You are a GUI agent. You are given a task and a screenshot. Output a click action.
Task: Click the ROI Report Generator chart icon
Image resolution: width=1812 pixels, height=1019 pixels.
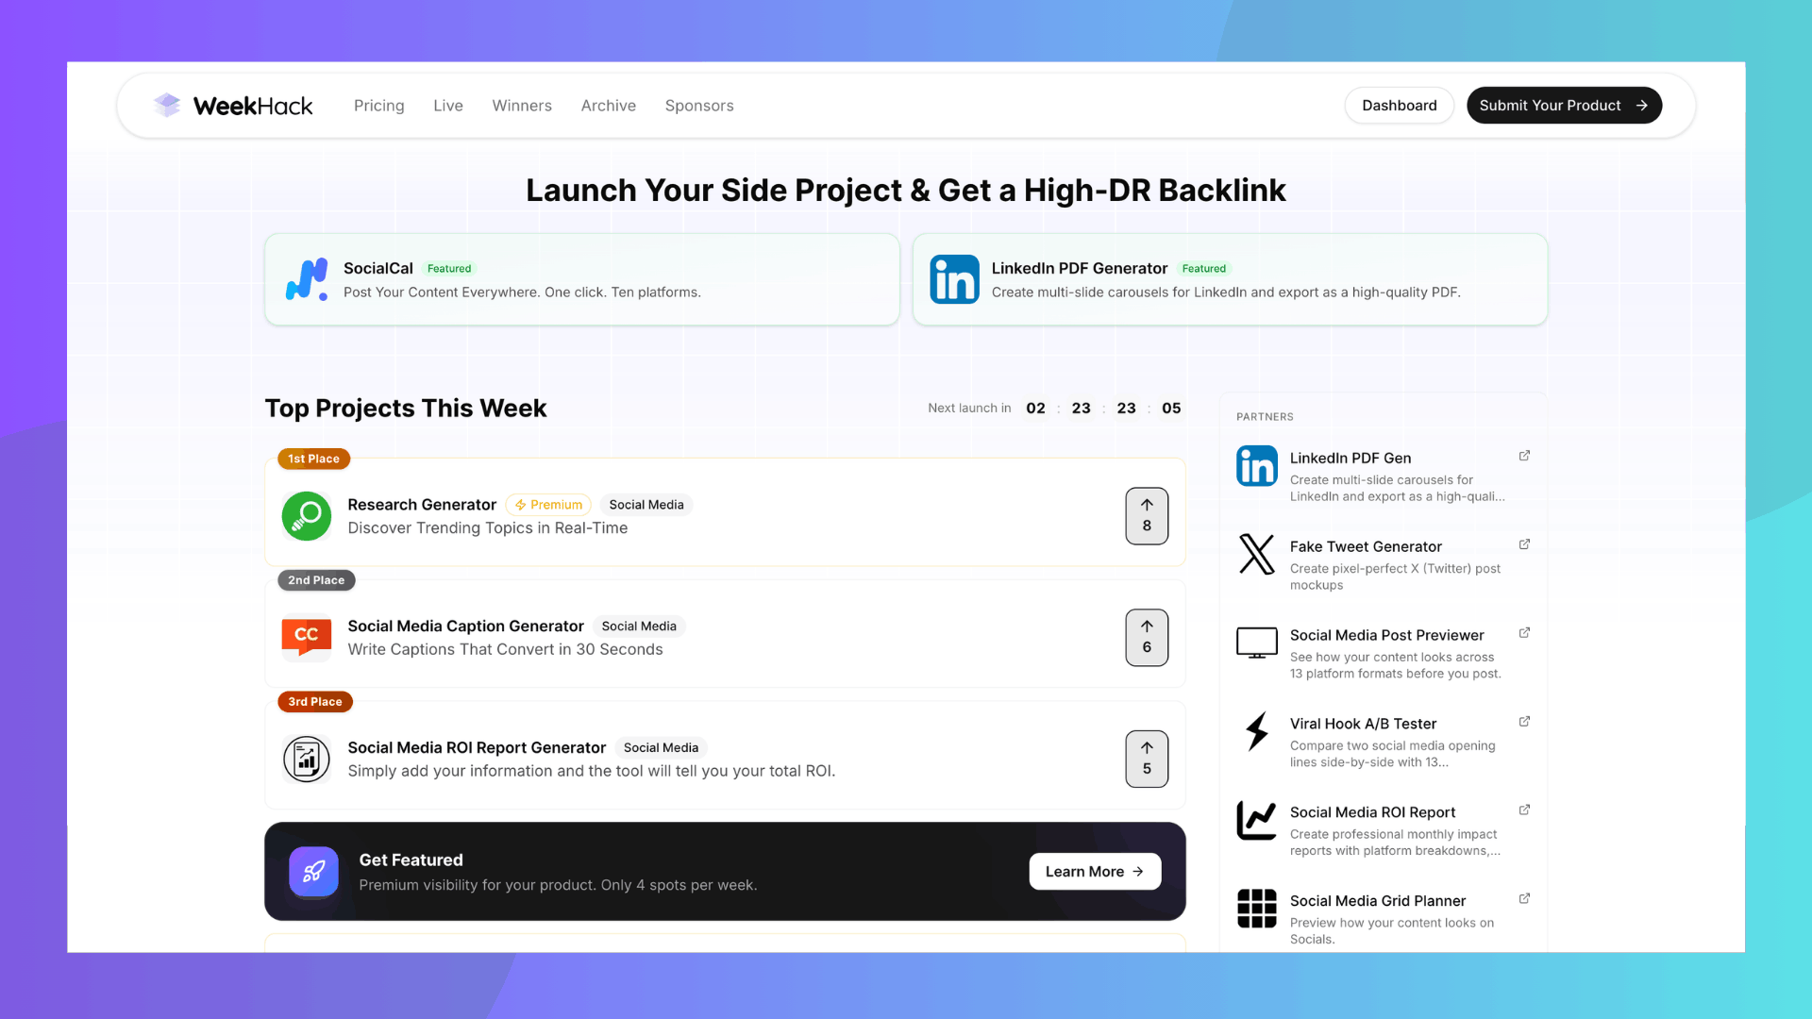306,759
